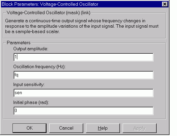The height and width of the screenshot is (136, 177).
Task: Click the 'be a sample-based scalar.' text
Action: (x=32, y=32)
